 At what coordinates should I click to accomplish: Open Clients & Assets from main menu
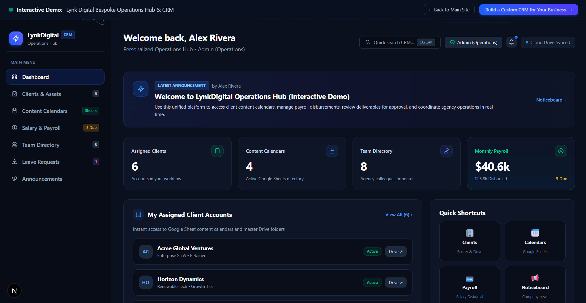55,94
